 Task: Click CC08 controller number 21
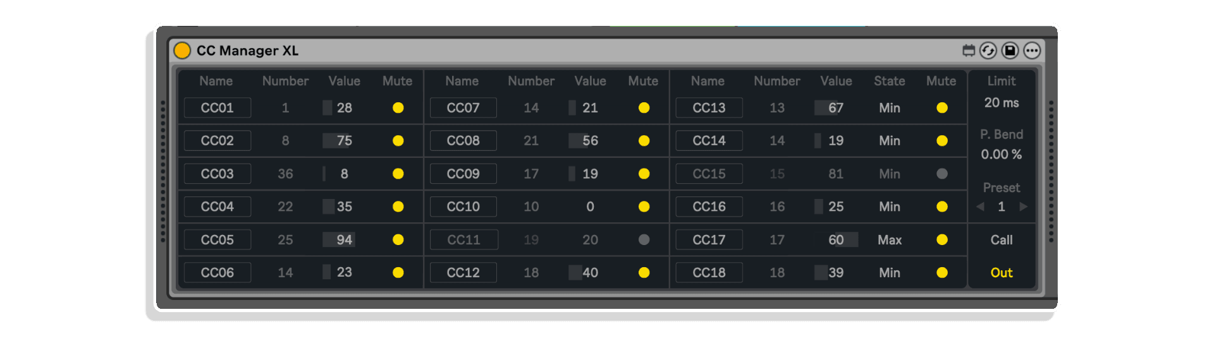531,141
